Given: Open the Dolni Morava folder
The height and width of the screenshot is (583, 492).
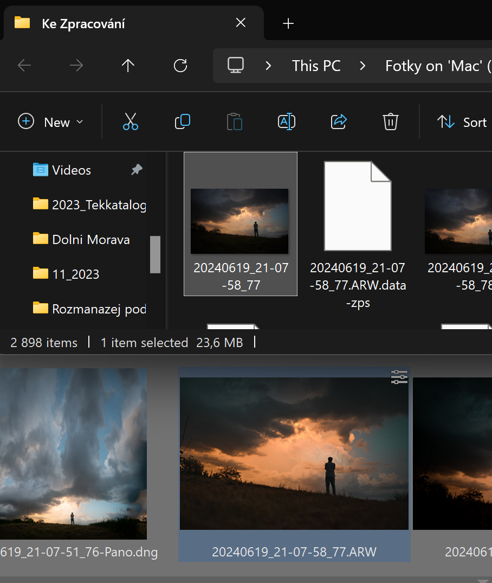Looking at the screenshot, I should 90,239.
